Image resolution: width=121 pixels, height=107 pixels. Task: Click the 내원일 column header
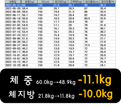point(13,2)
